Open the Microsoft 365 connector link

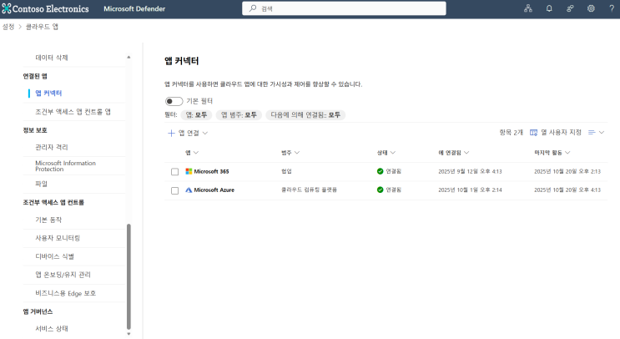point(212,171)
